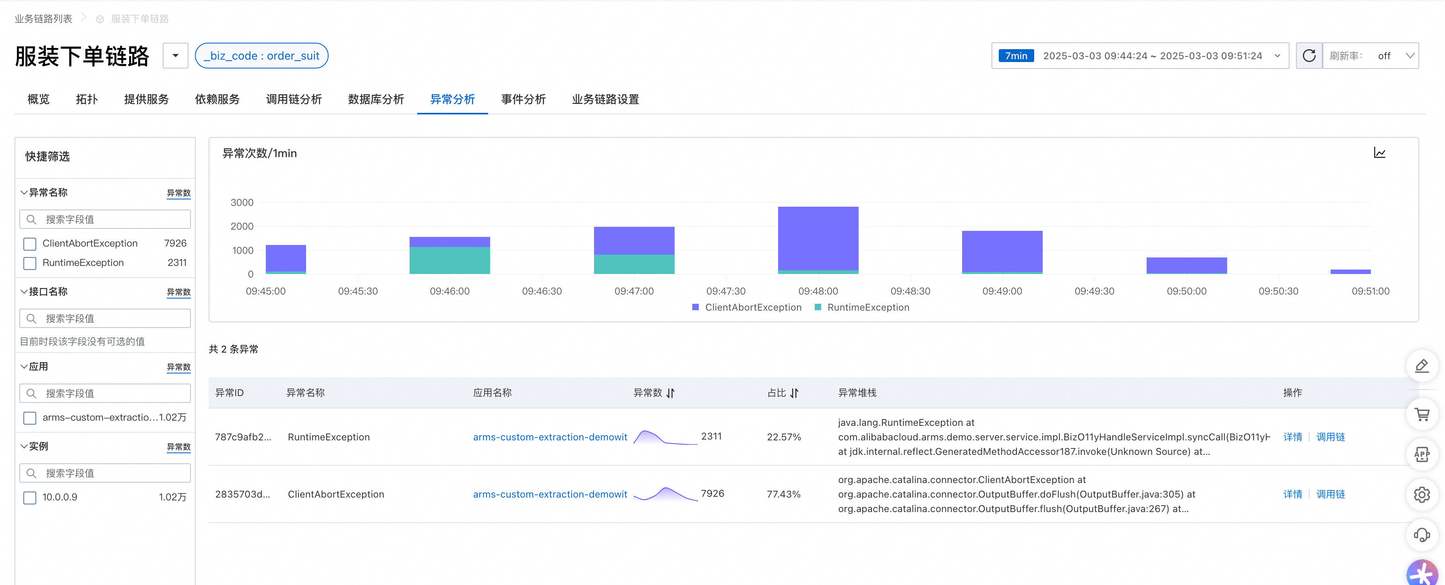Click search icon in 应用 filter
This screenshot has width=1445, height=585.
(x=31, y=394)
